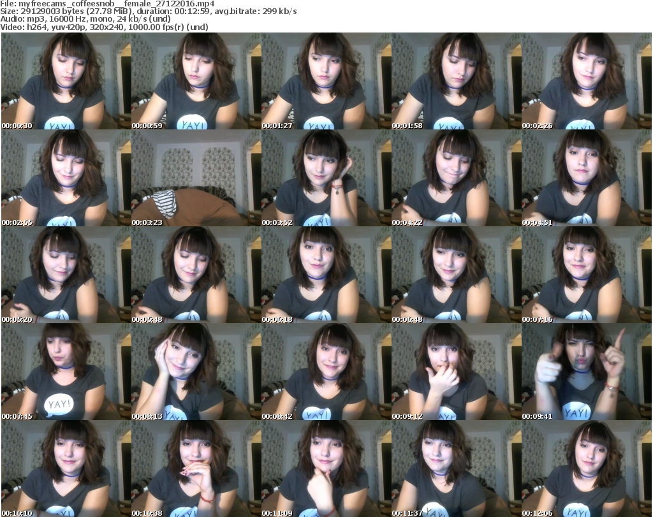Select the 00:07:45 thumbnail
Viewport: 653px width, 517px height.
[x=66, y=372]
